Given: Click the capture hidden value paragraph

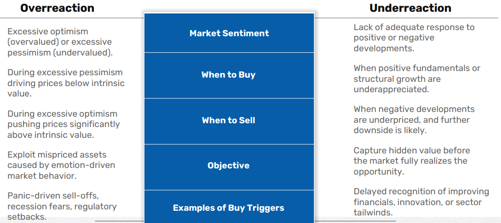Looking at the screenshot, I should [x=412, y=160].
